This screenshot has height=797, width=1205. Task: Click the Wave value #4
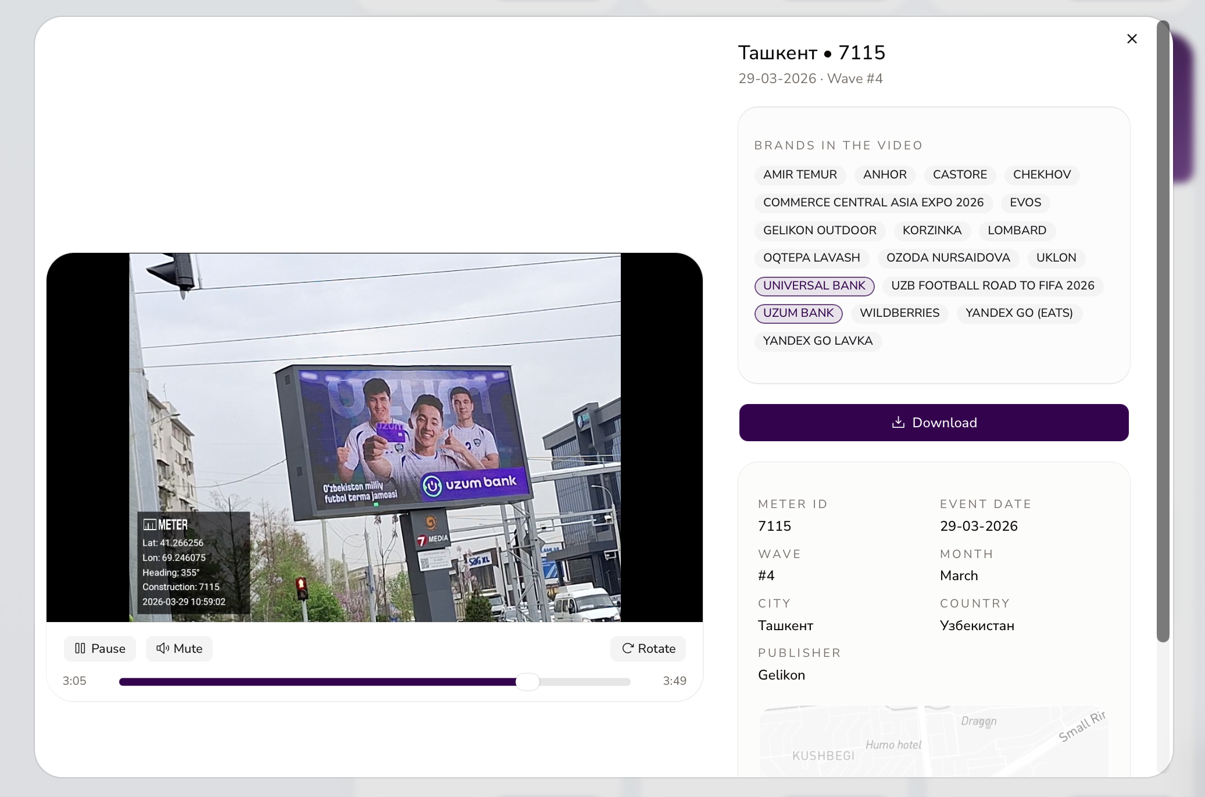[766, 576]
